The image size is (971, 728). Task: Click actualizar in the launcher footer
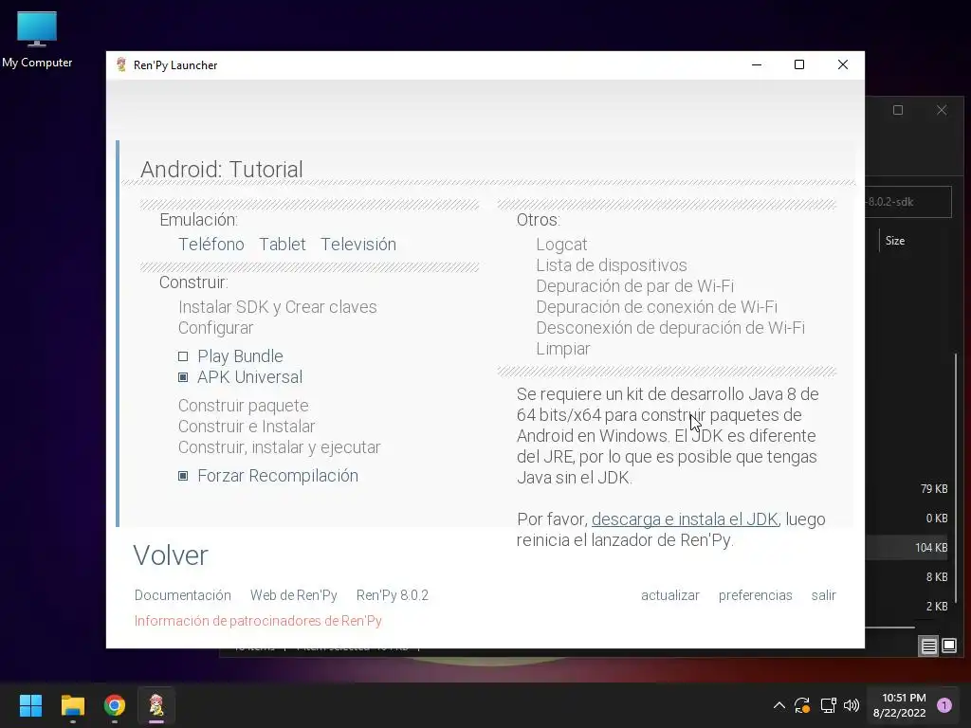[x=670, y=595]
